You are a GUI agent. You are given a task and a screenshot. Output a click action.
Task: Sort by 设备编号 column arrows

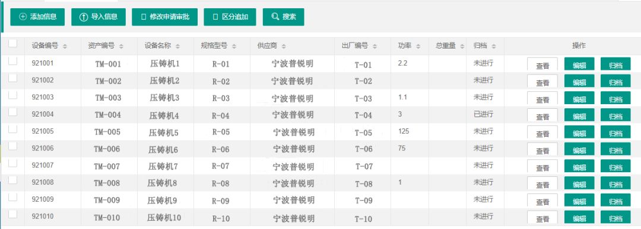coord(65,47)
